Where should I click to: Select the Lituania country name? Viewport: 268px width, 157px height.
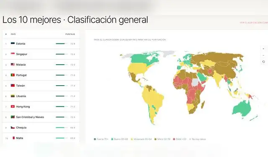[x=21, y=96]
